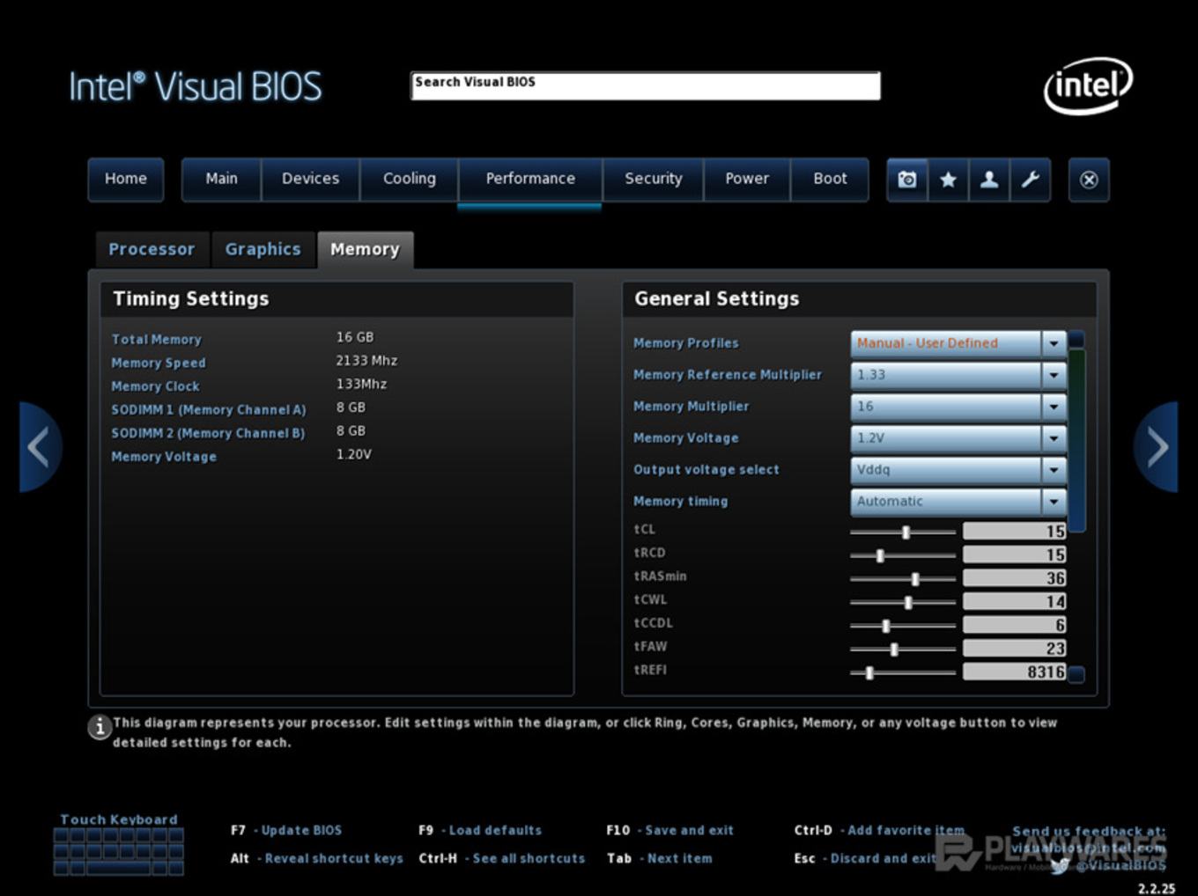Go to previous page with left arrow
The image size is (1198, 896).
40,447
